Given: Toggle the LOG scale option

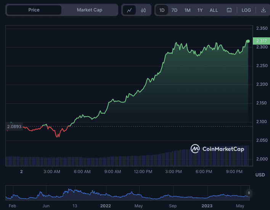Looking at the screenshot, I should click(x=246, y=10).
